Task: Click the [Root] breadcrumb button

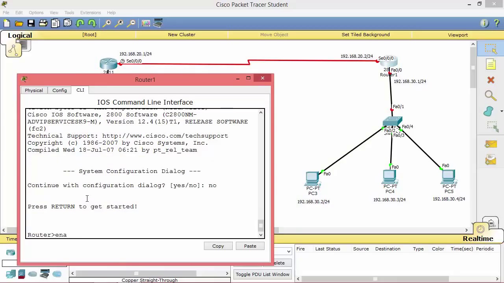Action: tap(89, 35)
